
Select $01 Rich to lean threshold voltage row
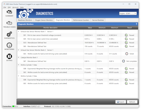78,35
